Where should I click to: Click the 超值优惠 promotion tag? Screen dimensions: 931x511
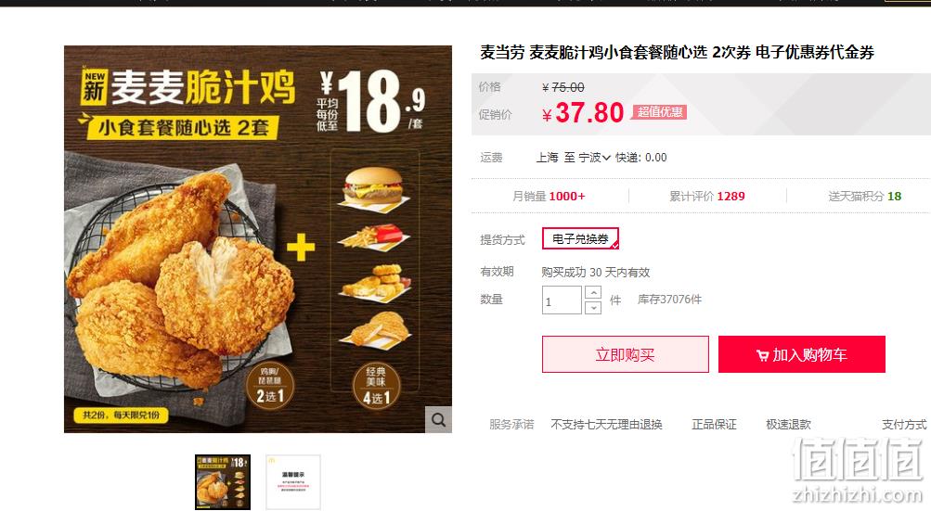pyautogui.click(x=660, y=111)
